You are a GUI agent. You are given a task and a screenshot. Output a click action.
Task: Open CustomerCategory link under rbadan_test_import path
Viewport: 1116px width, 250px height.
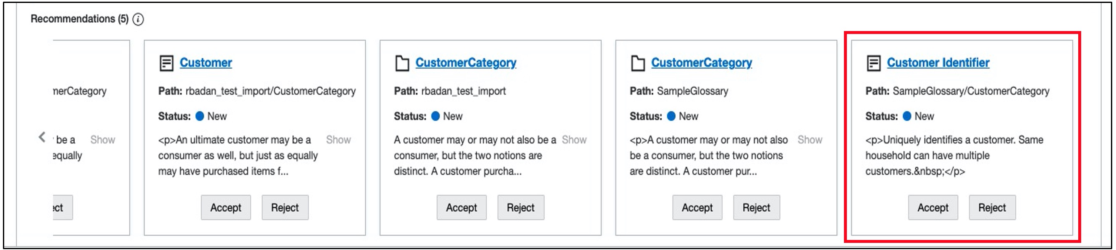(466, 63)
